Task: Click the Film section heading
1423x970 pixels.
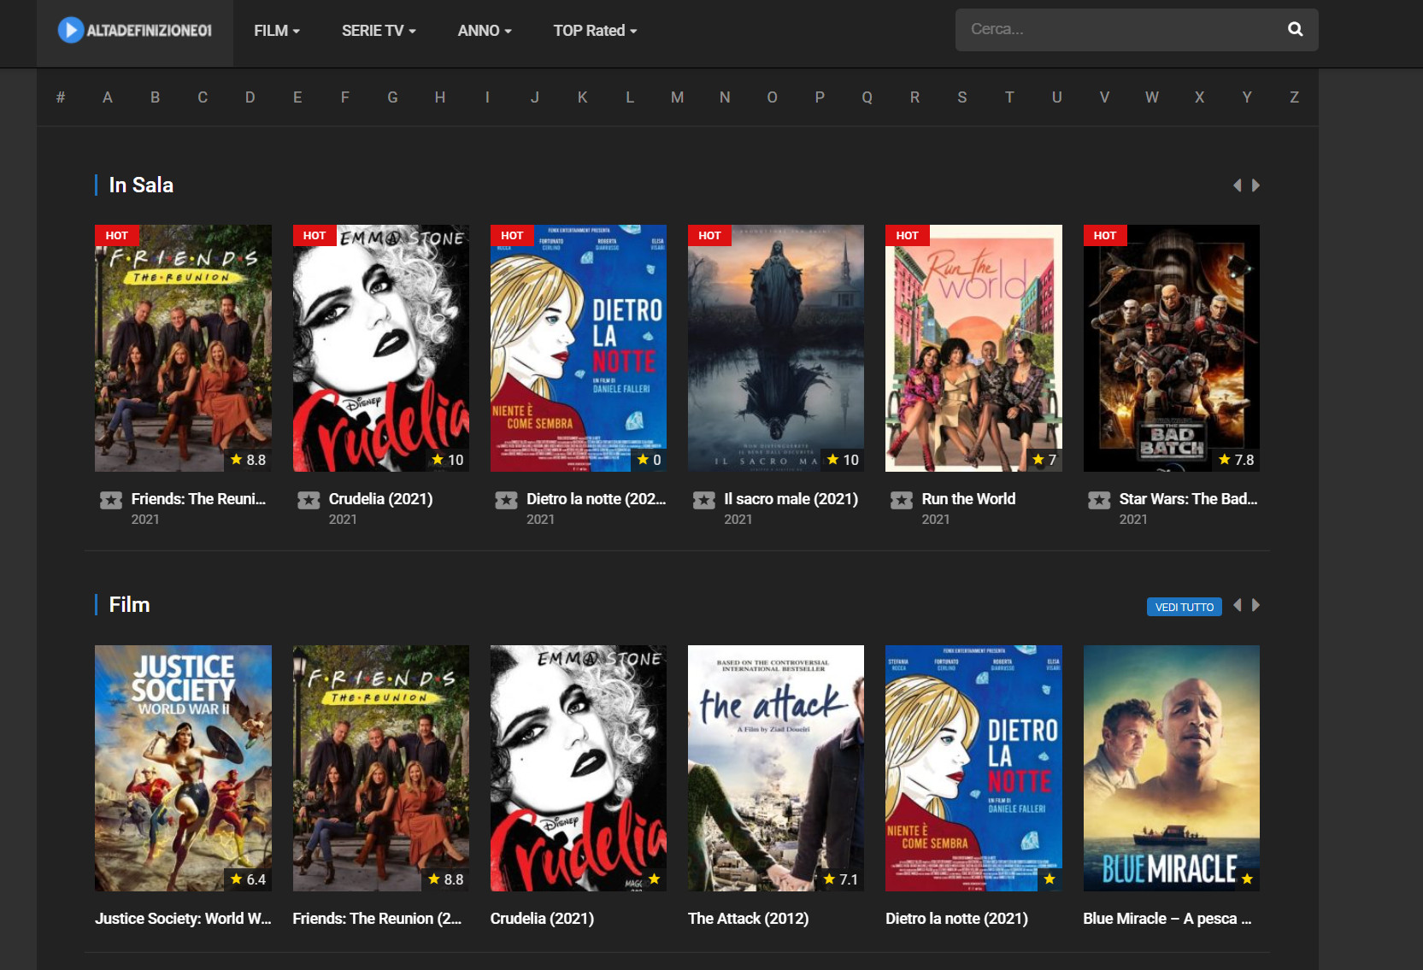Action: pos(129,605)
